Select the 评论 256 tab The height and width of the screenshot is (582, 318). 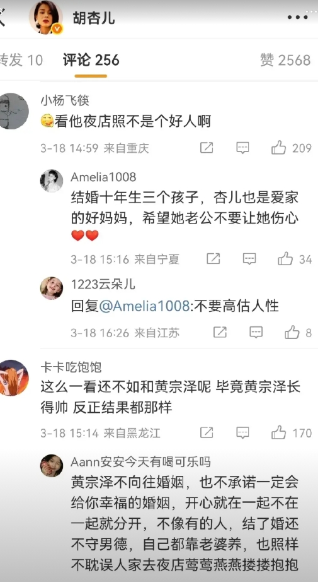(x=91, y=60)
